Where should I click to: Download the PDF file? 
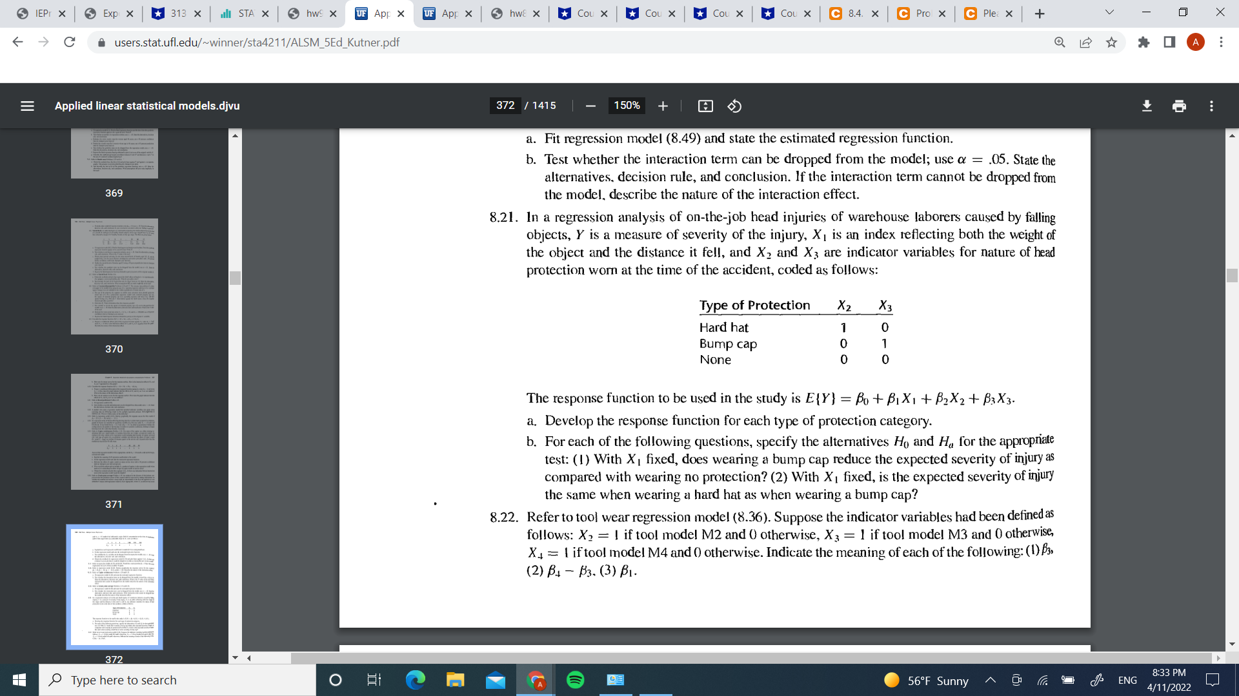coord(1147,106)
